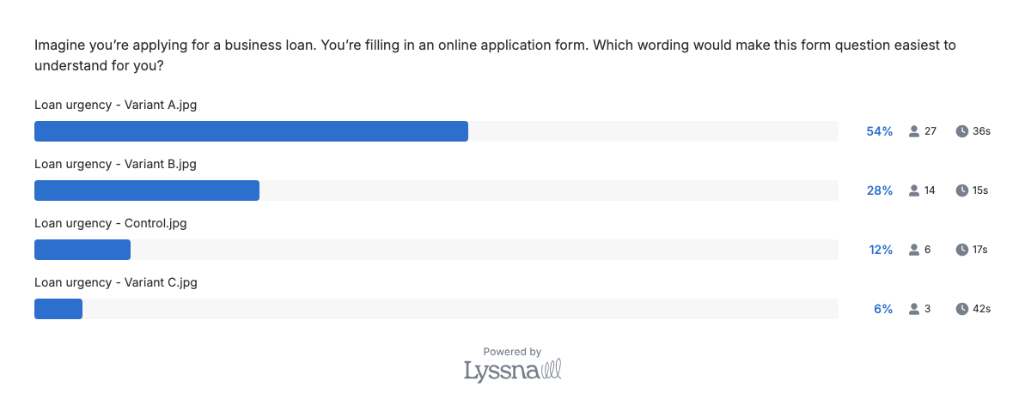This screenshot has height=405, width=1031.
Task: Click the 54% result percentage
Action: pos(879,131)
